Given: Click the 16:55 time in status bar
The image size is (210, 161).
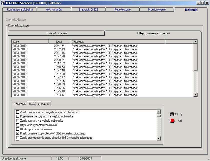Looking at the screenshot, I should point(59,158).
